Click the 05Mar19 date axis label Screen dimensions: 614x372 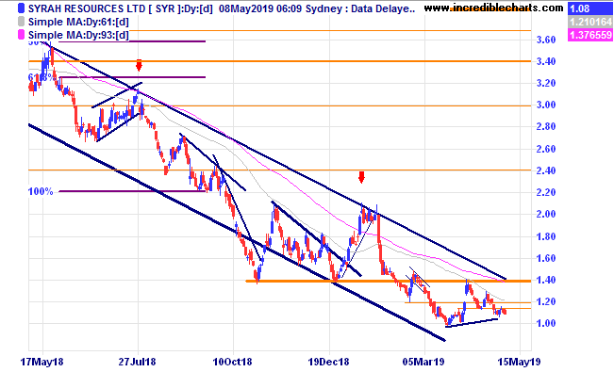click(x=423, y=362)
